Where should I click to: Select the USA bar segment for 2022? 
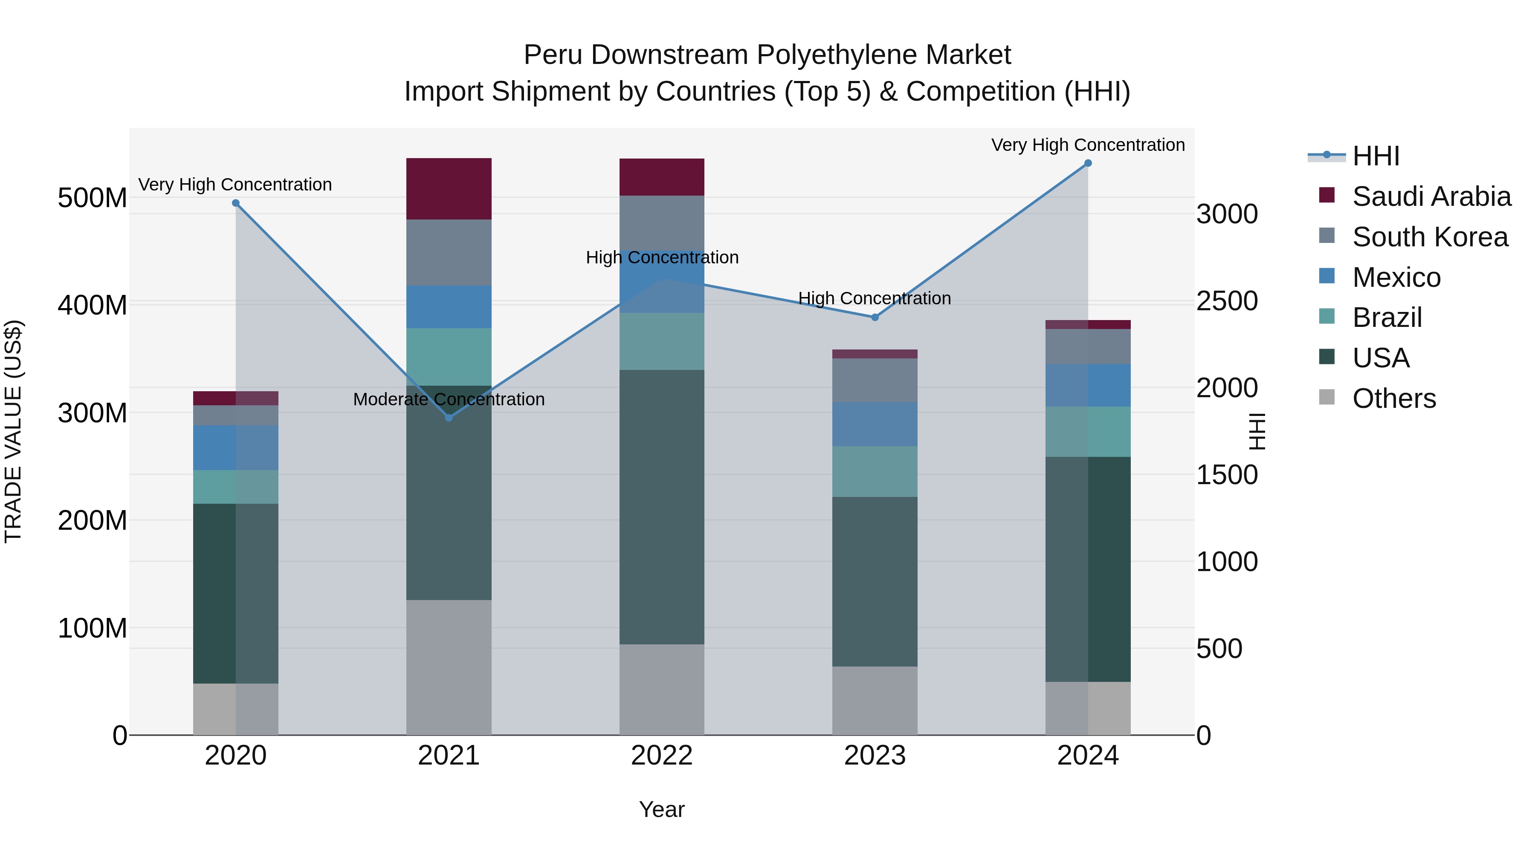[x=662, y=507]
